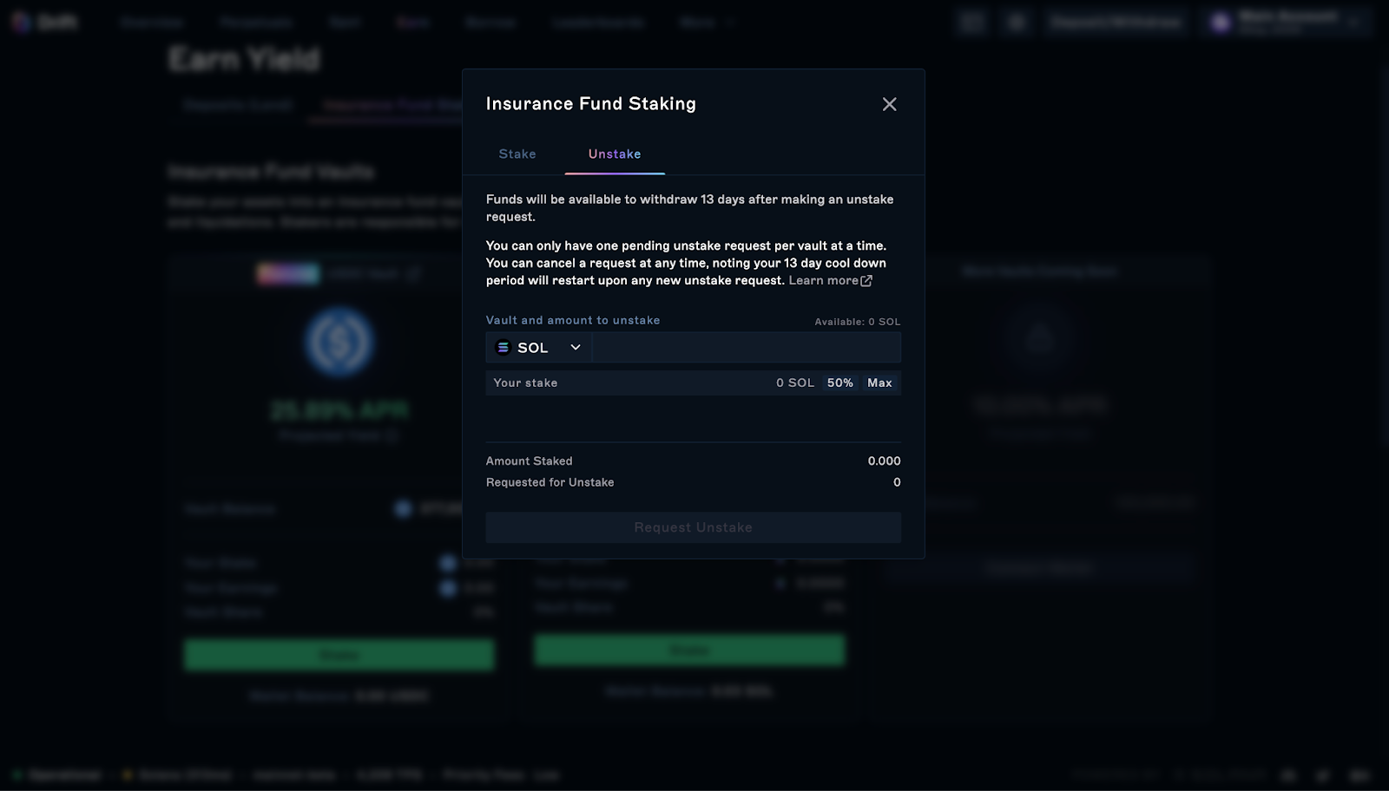Image resolution: width=1389 pixels, height=791 pixels.
Task: Click the SOL token logo icon
Action: [x=503, y=348]
